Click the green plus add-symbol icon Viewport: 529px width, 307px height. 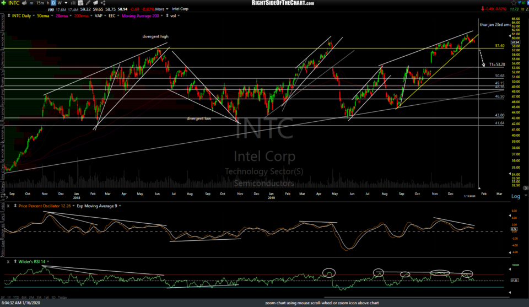(4, 3)
